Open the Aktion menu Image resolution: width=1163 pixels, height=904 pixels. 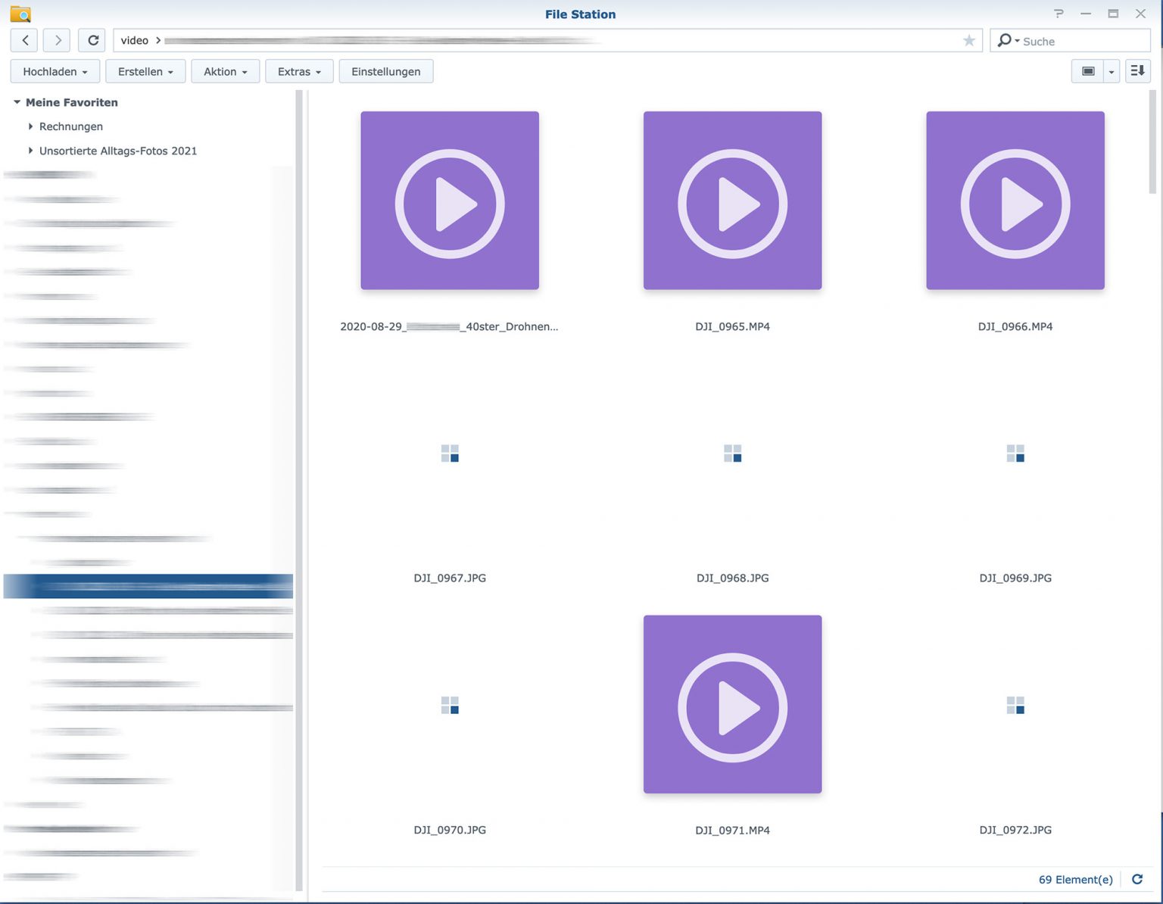click(225, 71)
